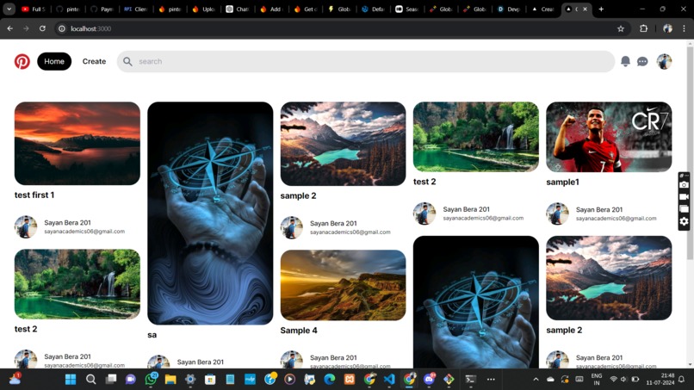Click Sayan Bera 201 name under 'sample1'
The height and width of the screenshot is (390, 694).
[599, 209]
